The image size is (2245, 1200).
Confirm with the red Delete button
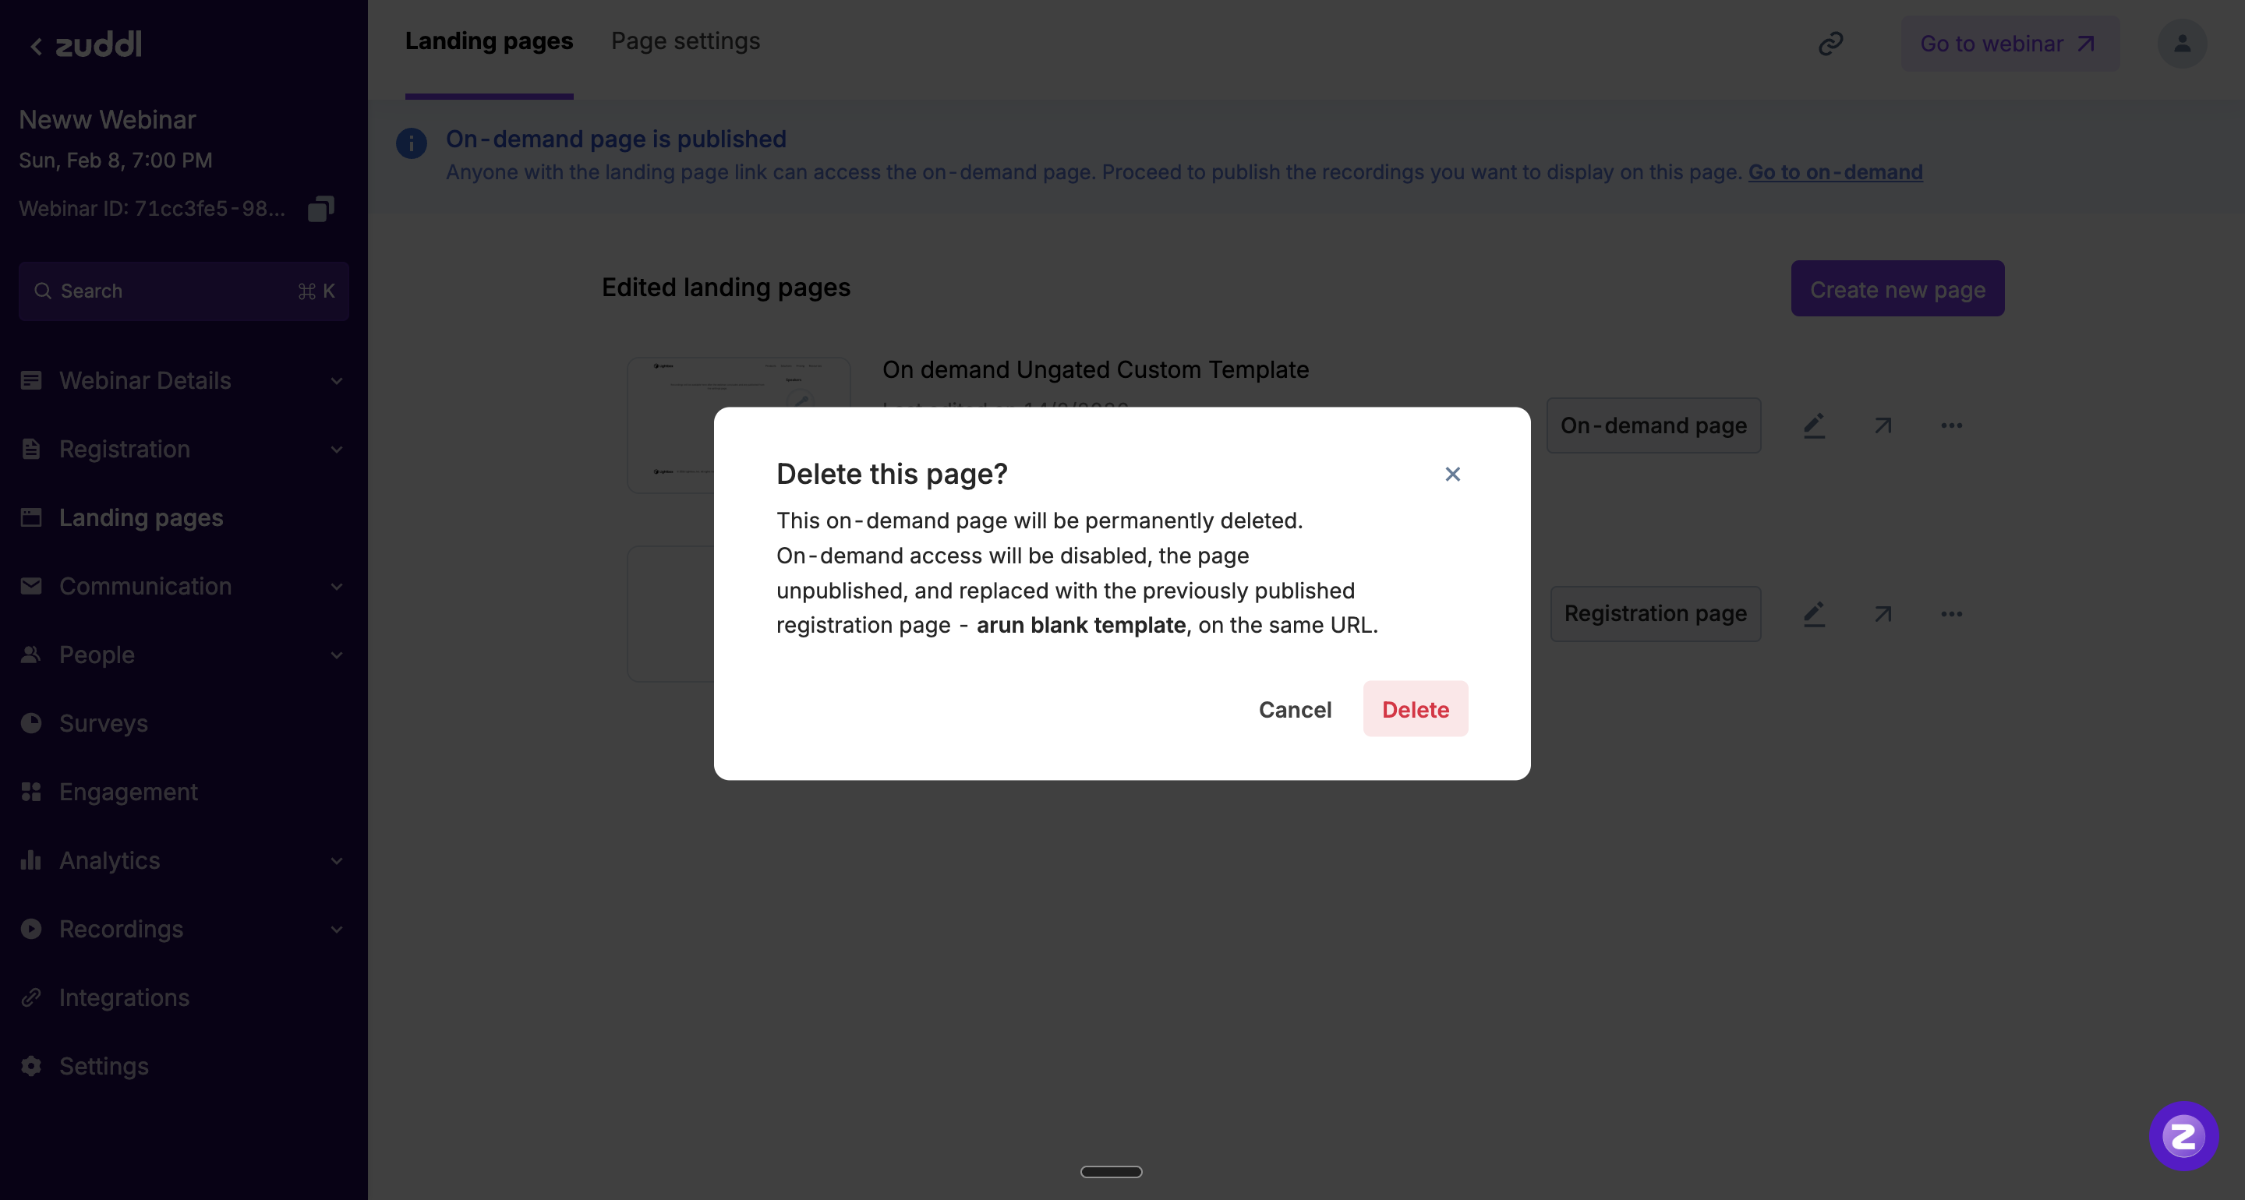pos(1416,709)
